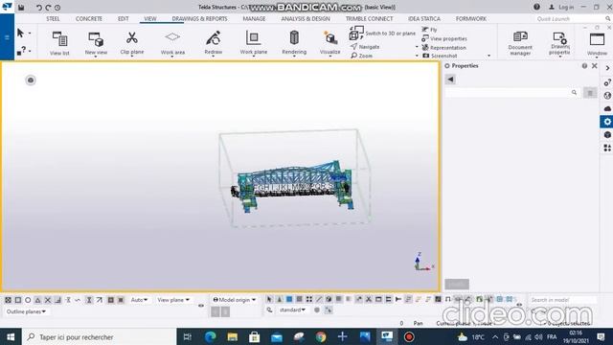Screen dimensions: 613x345
Task: Open the View plane dropdown
Action: 173,300
